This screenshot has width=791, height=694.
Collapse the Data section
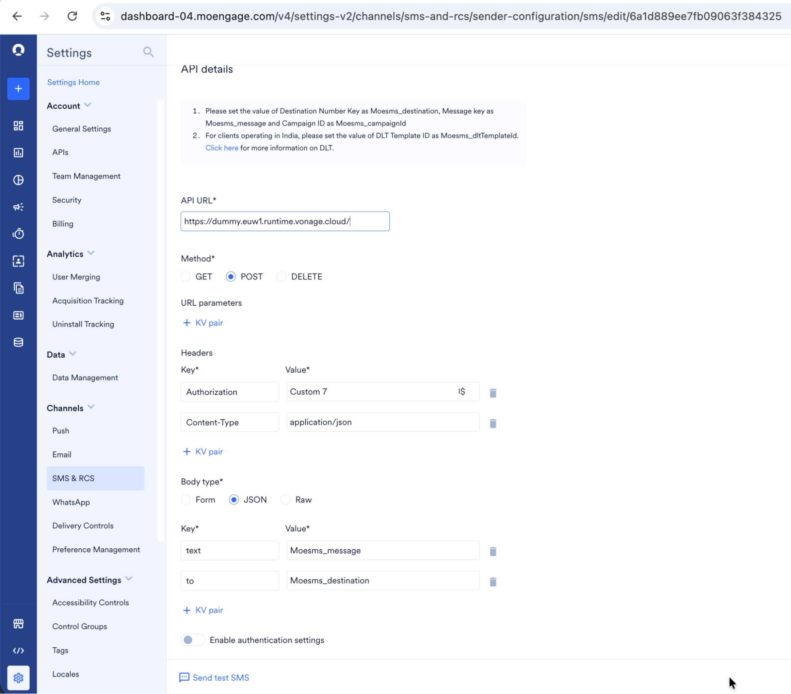pos(73,354)
